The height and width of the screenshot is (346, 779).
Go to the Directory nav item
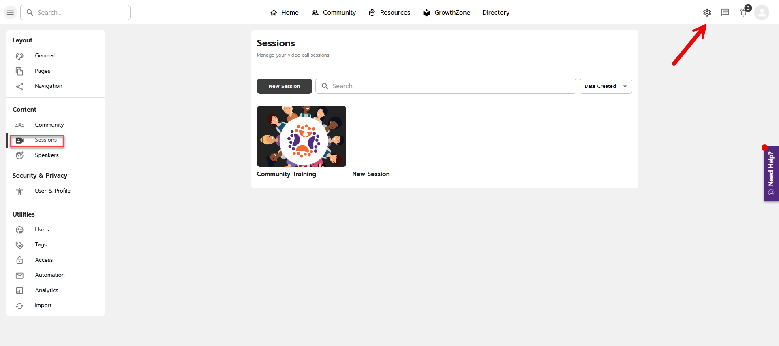[496, 13]
